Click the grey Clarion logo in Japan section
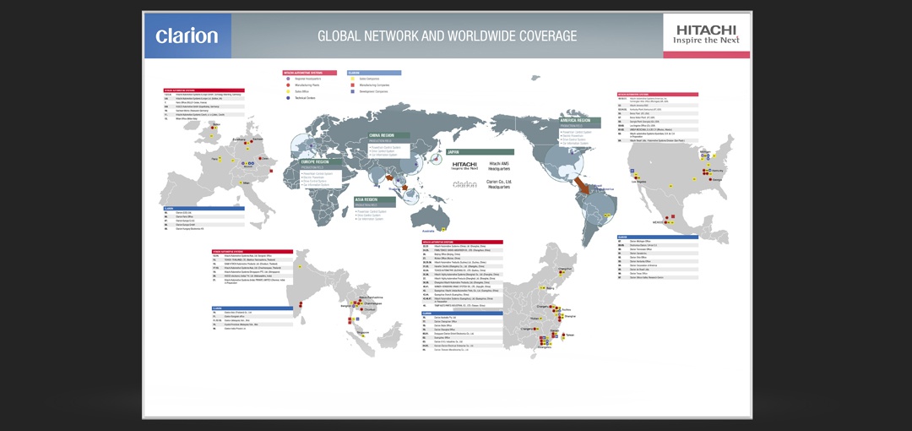 tap(464, 184)
